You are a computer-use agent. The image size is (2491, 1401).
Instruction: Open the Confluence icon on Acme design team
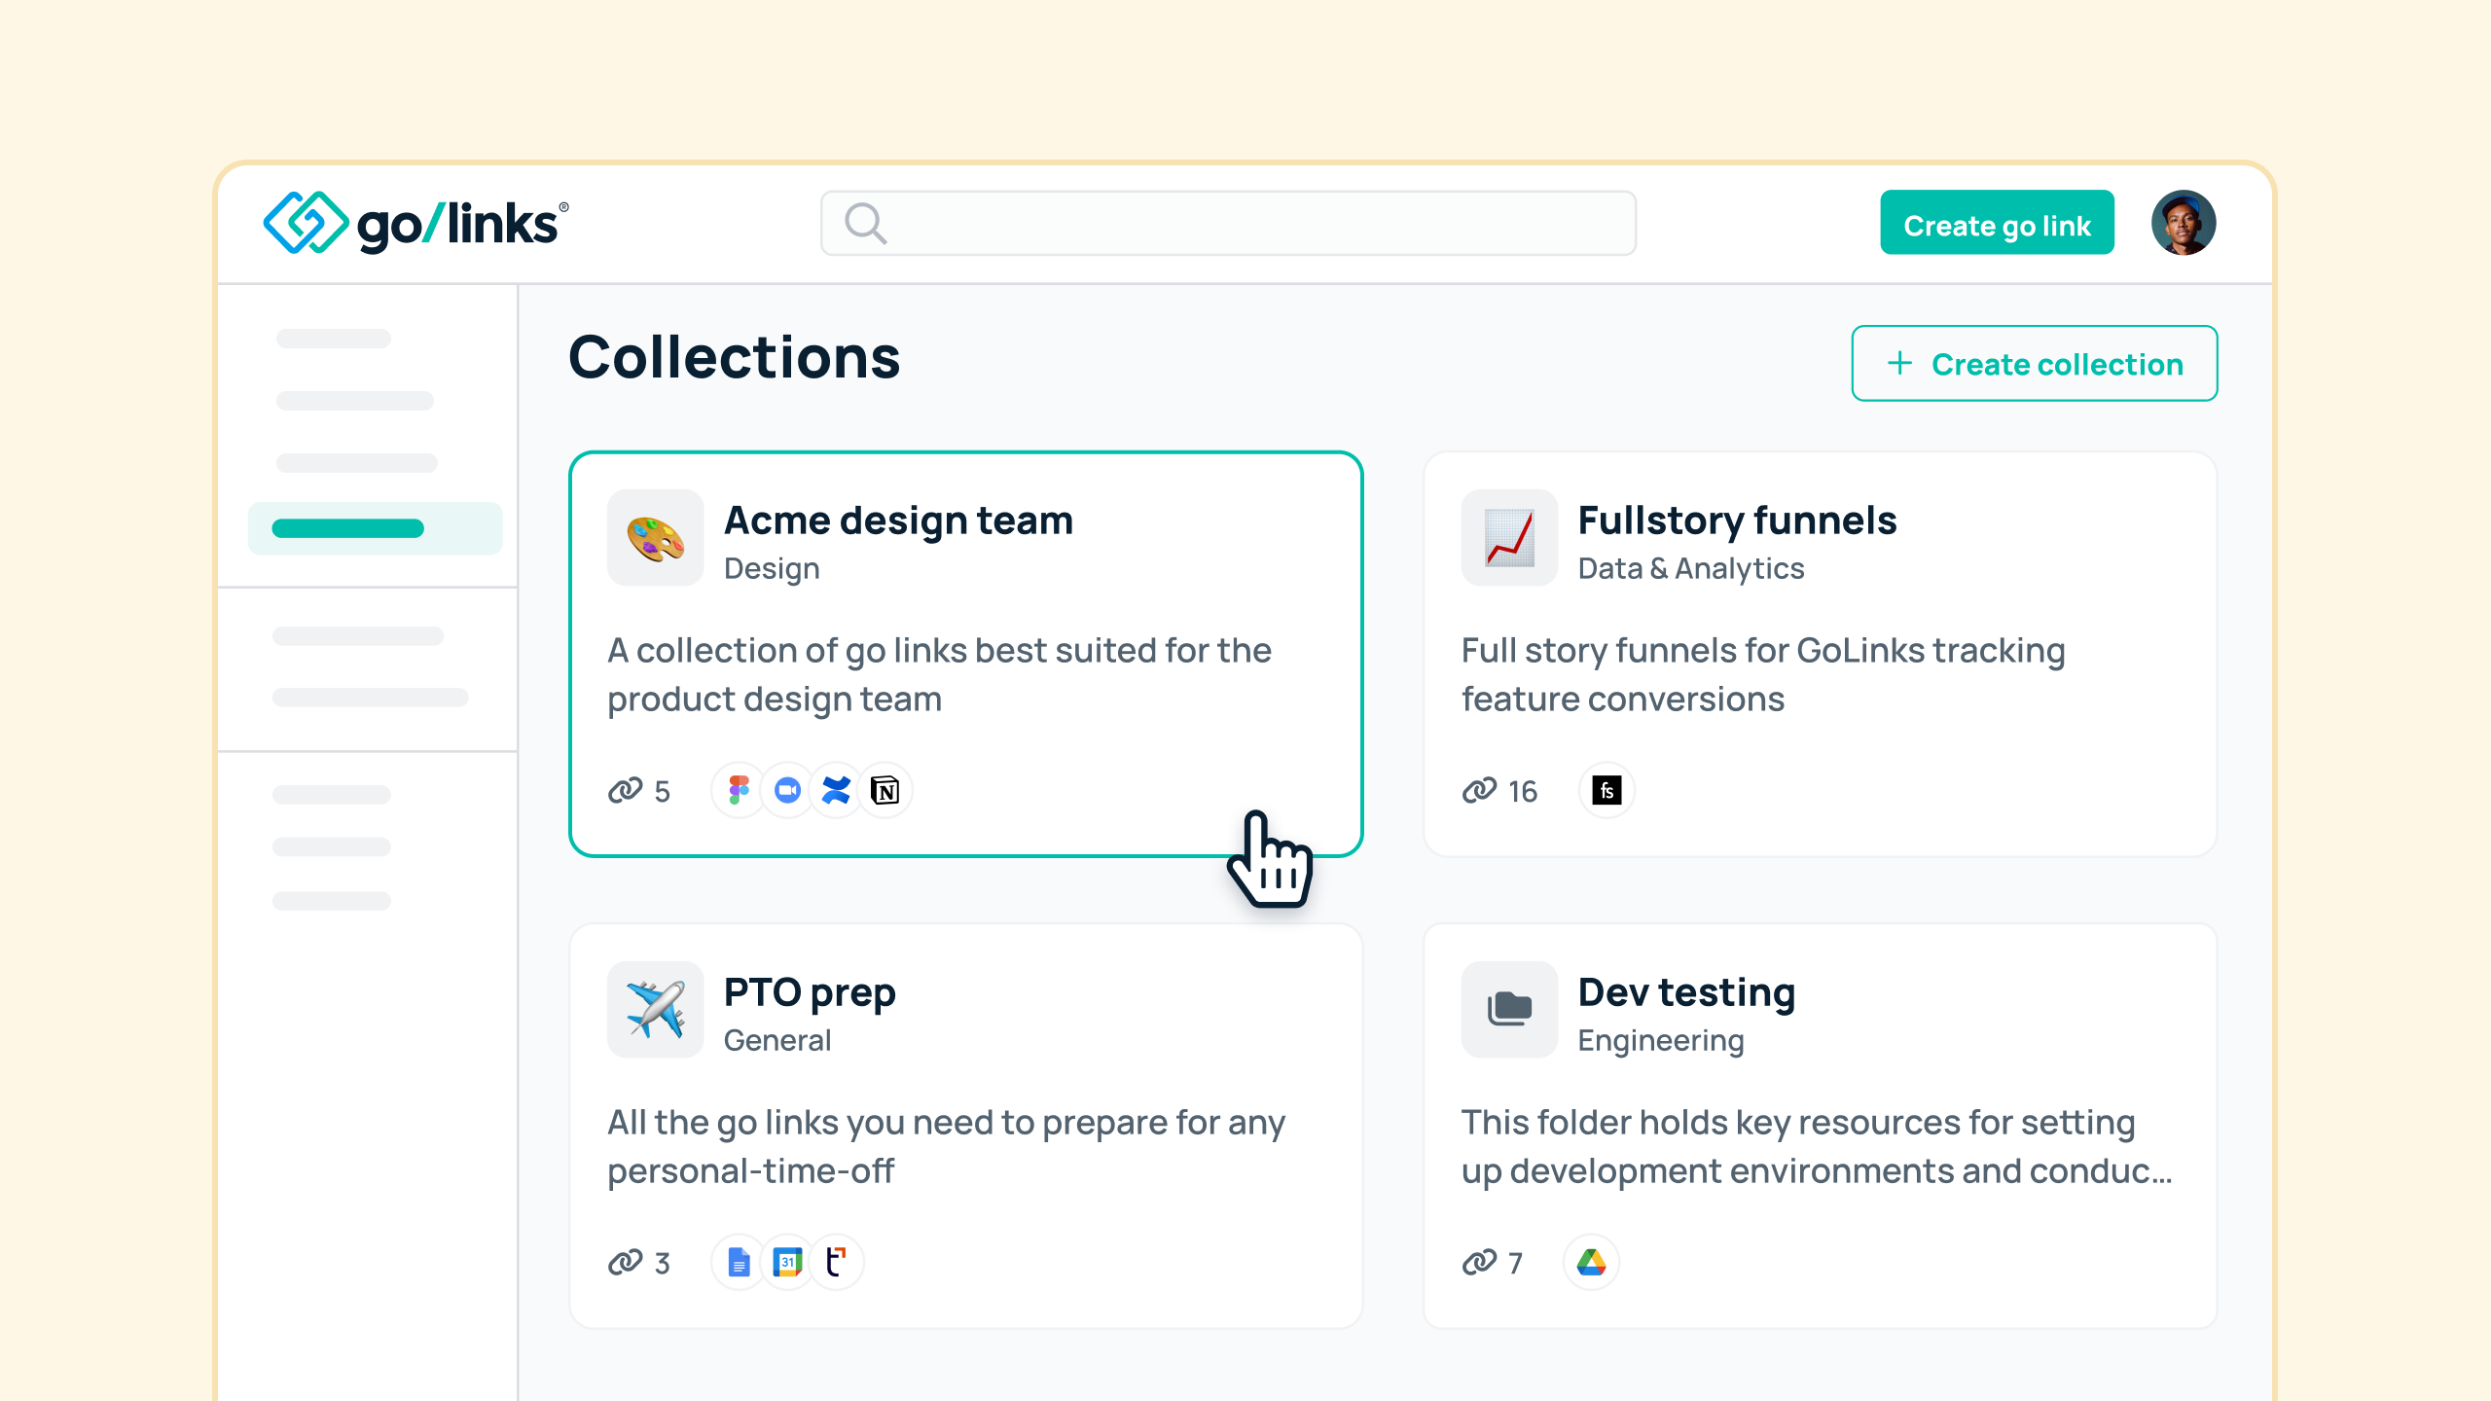point(836,790)
